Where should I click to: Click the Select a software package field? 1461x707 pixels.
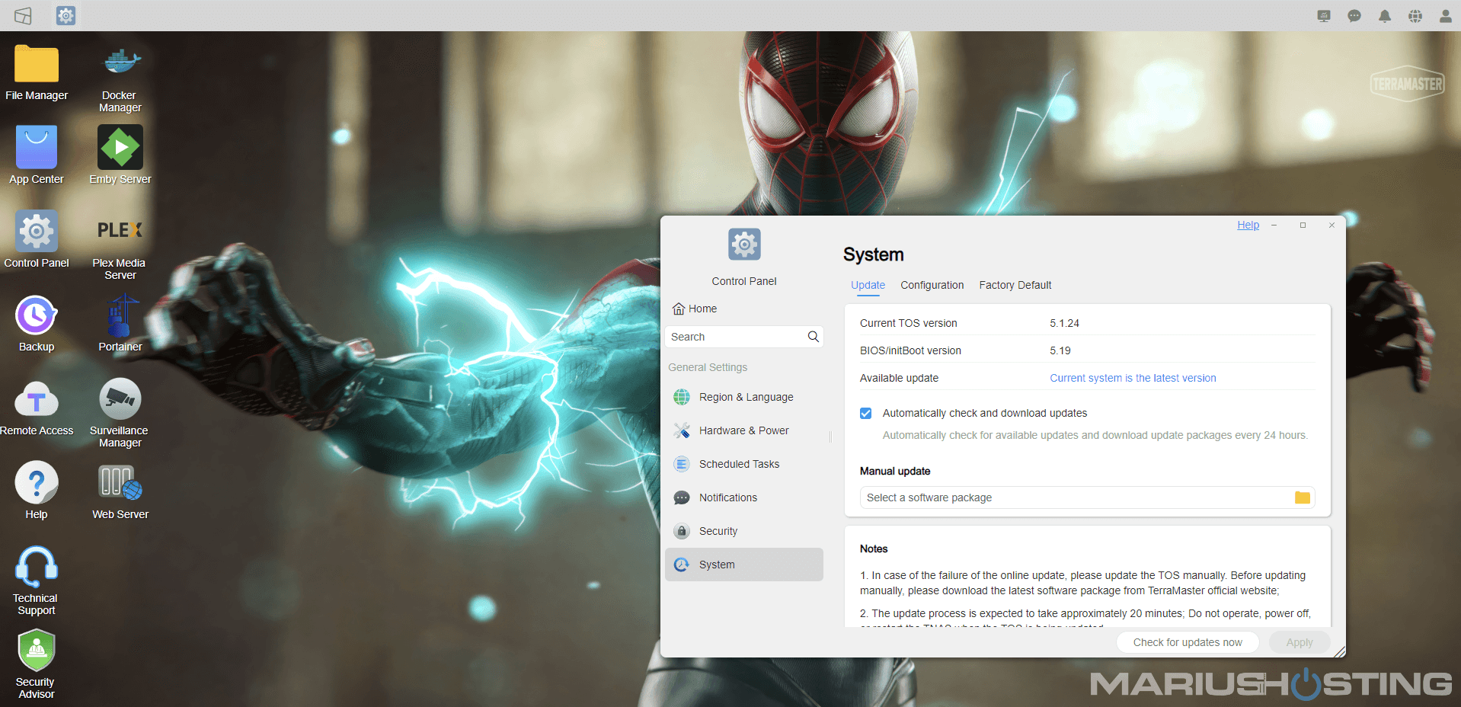(x=1087, y=497)
